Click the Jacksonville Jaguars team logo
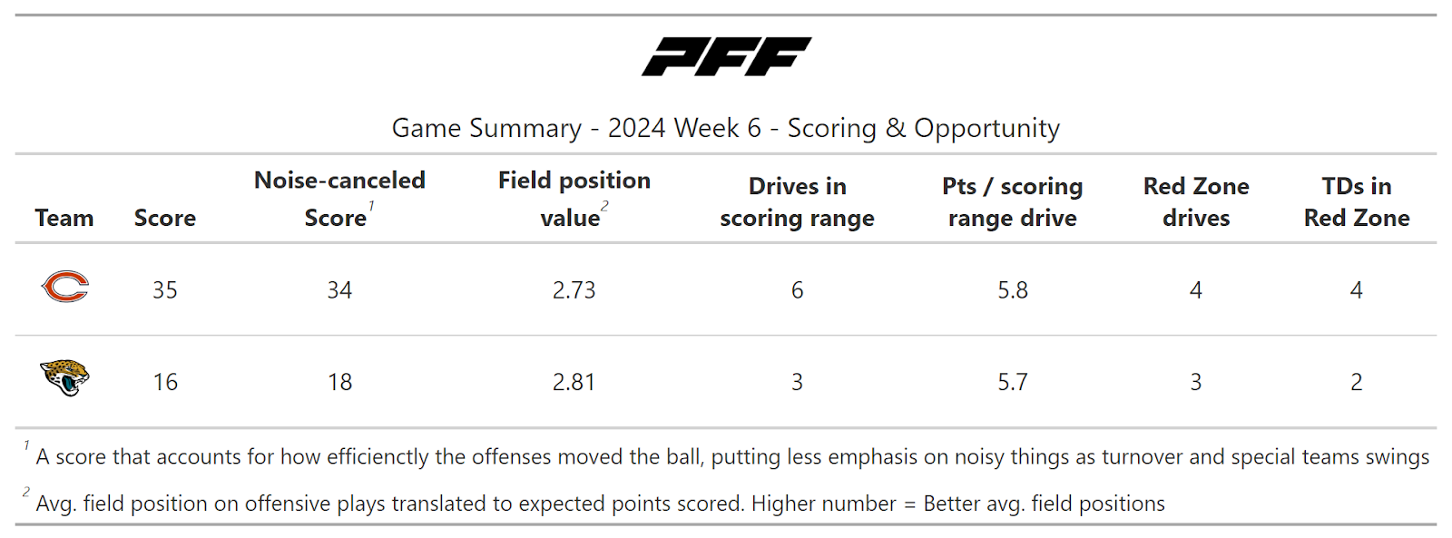The height and width of the screenshot is (538, 1452). click(65, 377)
